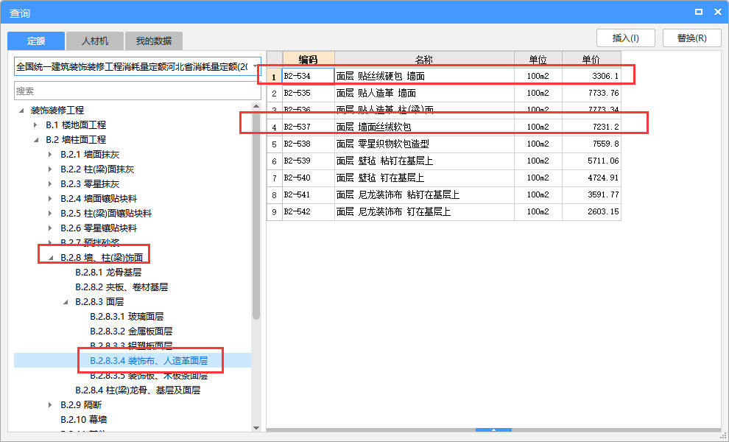
Task: Maximize the 查询 dialog window
Action: point(698,12)
